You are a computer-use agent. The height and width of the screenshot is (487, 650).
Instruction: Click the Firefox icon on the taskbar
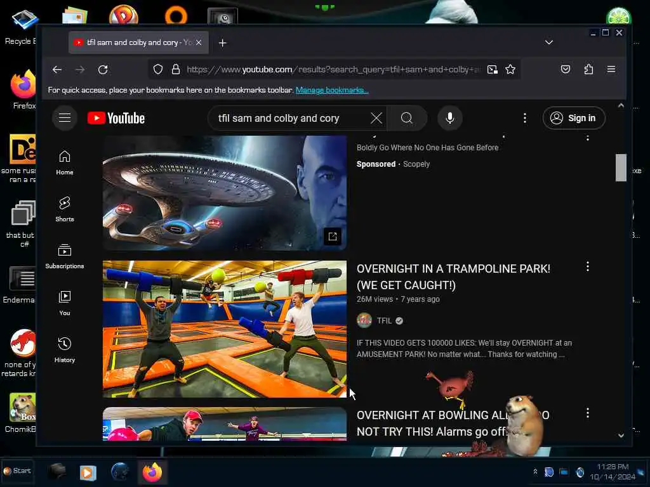tap(152, 472)
